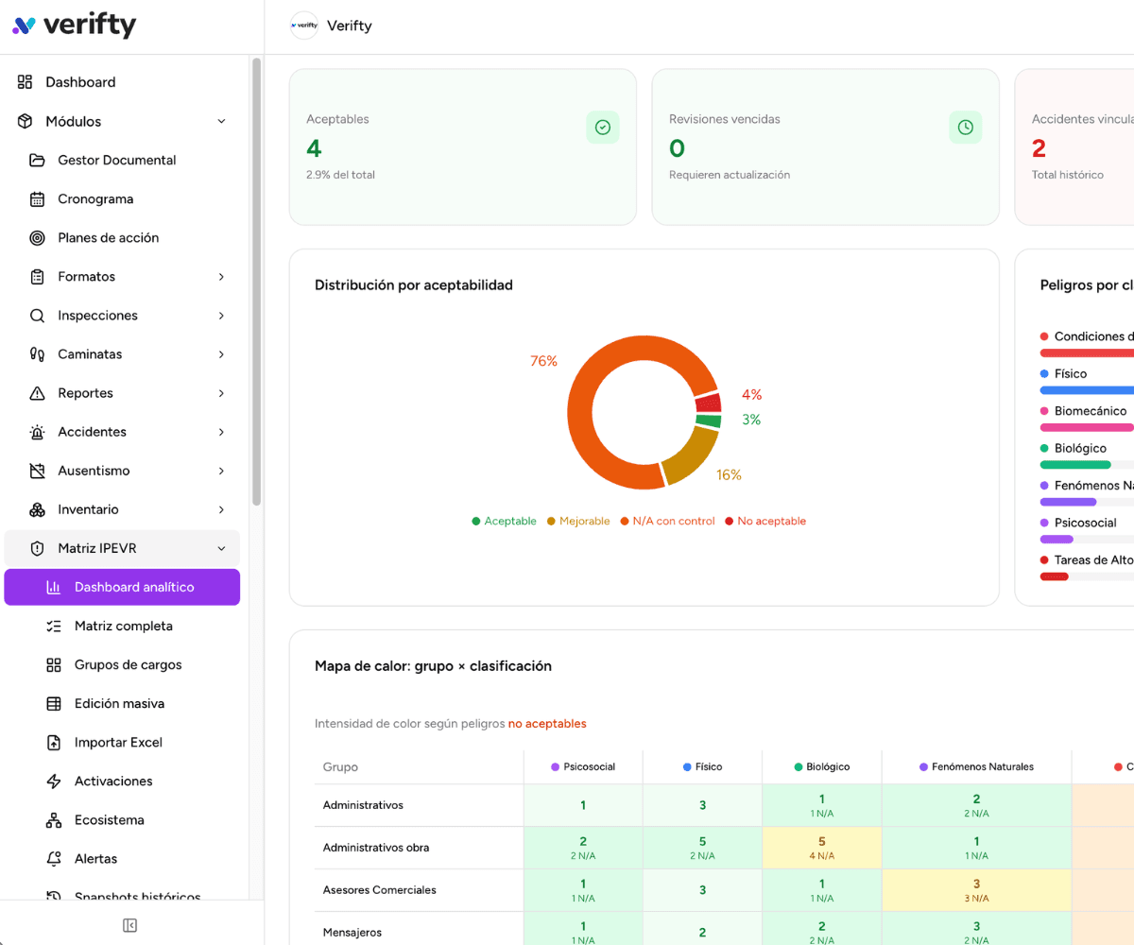The width and height of the screenshot is (1134, 945).
Task: Click the Alertas bell icon
Action: [x=54, y=858]
